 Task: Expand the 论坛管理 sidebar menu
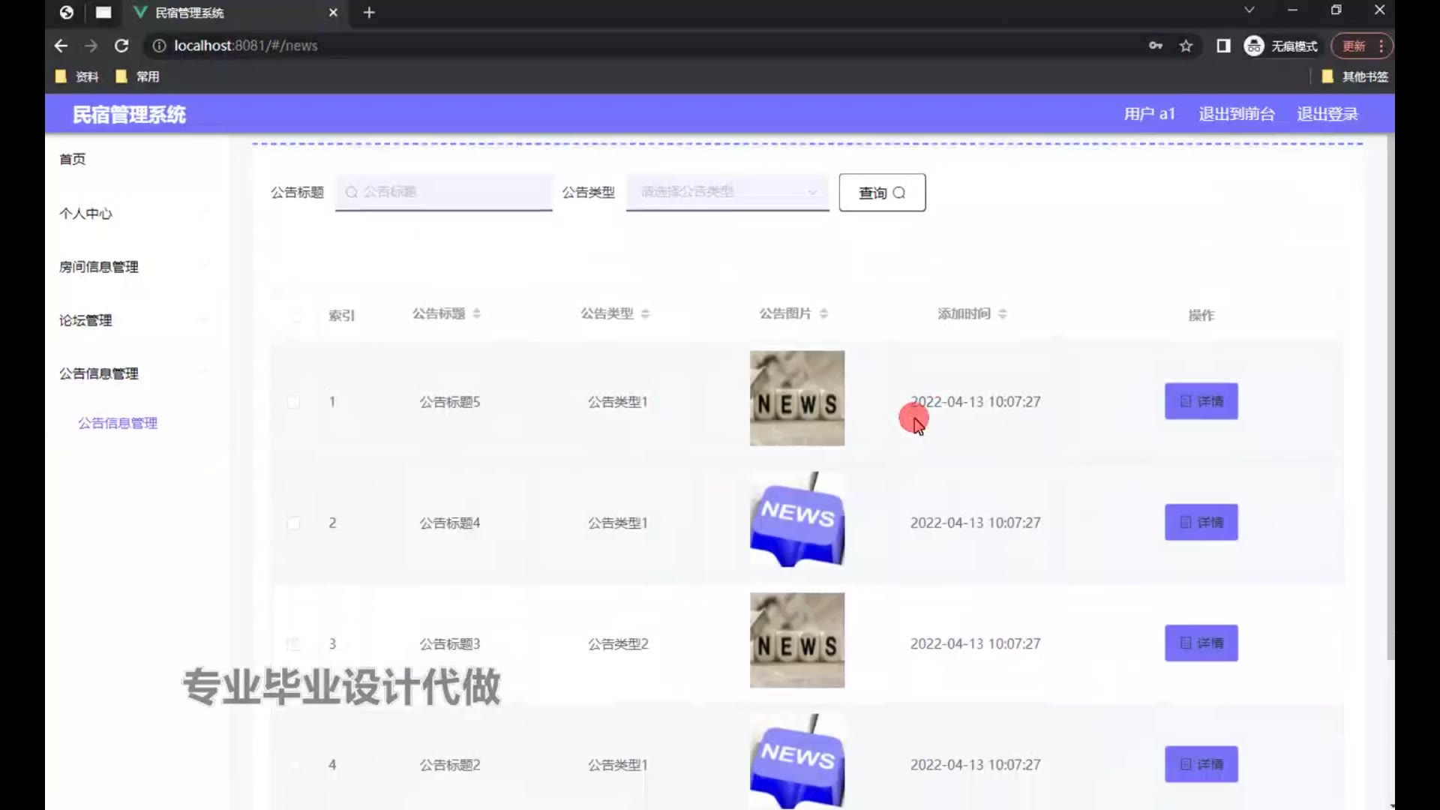coord(85,320)
